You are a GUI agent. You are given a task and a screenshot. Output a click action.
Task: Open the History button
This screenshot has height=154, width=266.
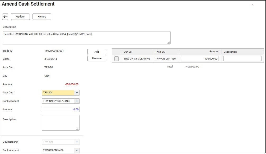(x=42, y=17)
